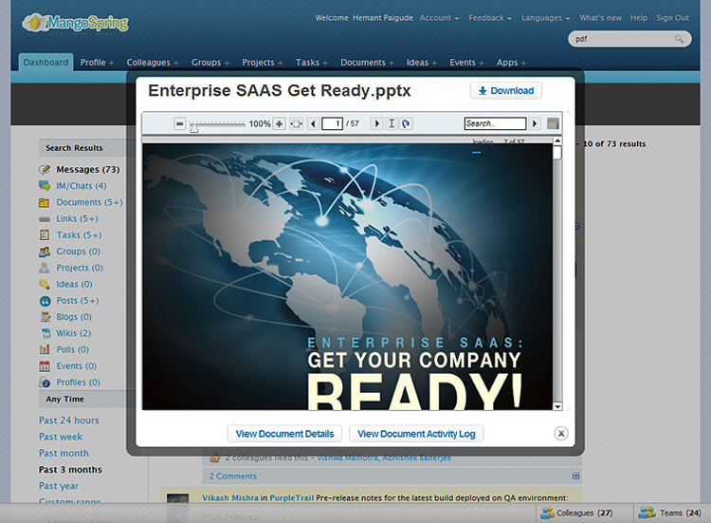Image resolution: width=711 pixels, height=523 pixels.
Task: Go to previous page with left arrow
Action: point(313,123)
